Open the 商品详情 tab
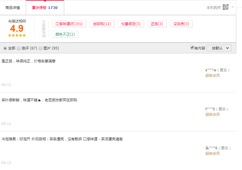 pyautogui.click(x=13, y=8)
